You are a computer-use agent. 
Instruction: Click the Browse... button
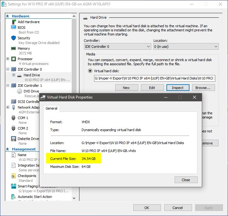pyautogui.click(x=203, y=88)
